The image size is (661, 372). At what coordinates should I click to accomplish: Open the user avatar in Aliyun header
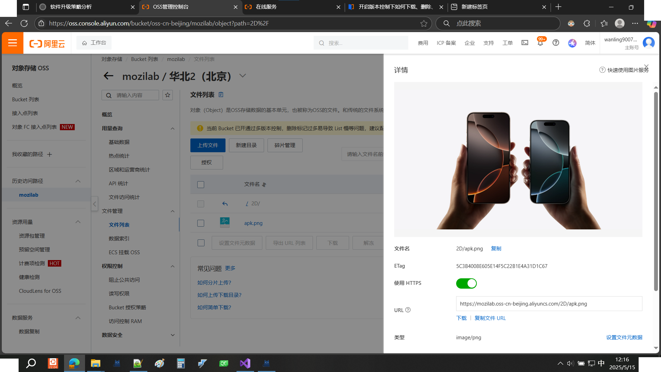pyautogui.click(x=649, y=43)
